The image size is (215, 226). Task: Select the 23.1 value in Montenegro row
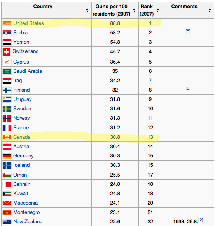(x=115, y=212)
